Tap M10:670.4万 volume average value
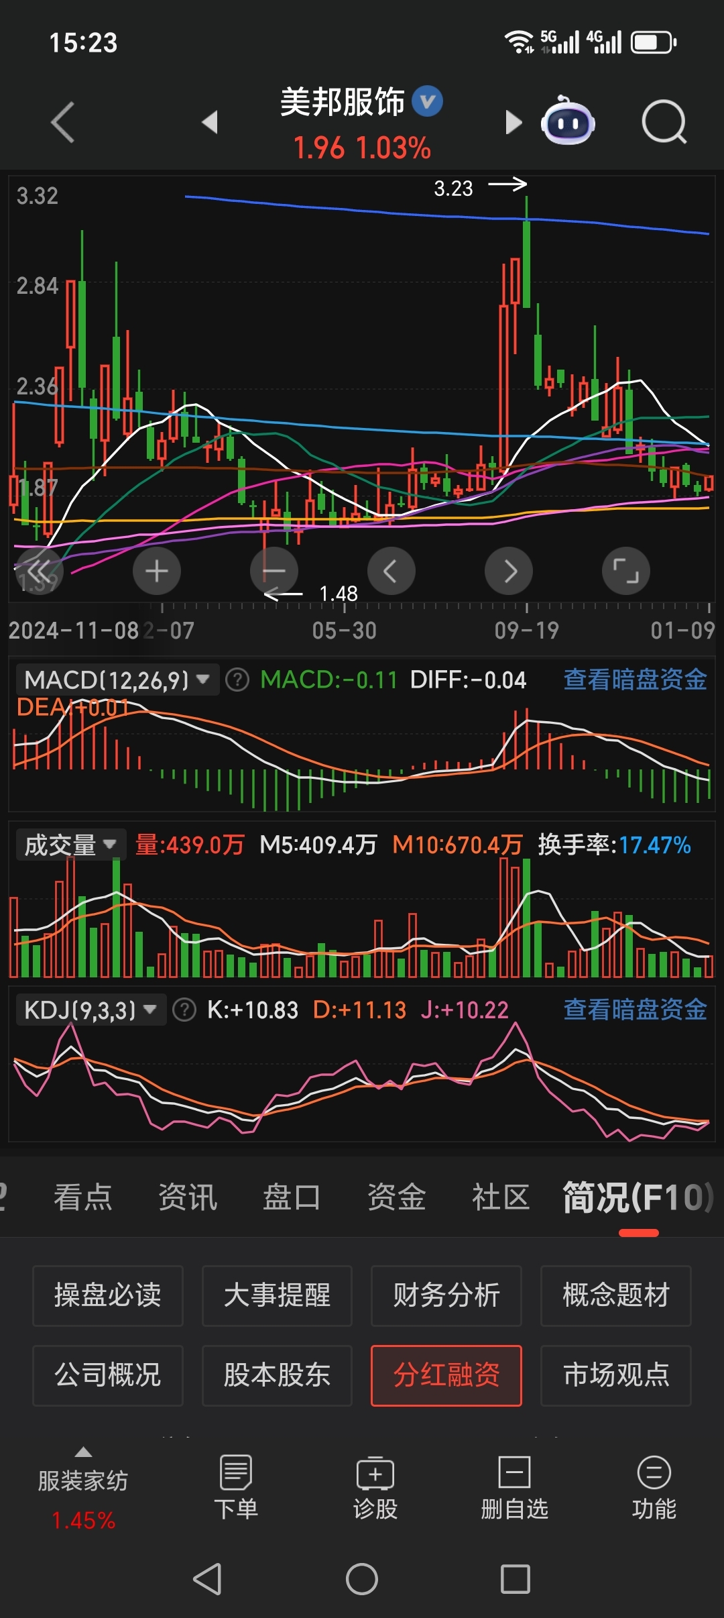724x1618 pixels. [457, 845]
